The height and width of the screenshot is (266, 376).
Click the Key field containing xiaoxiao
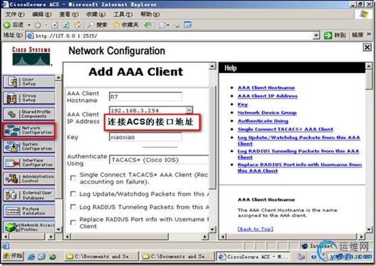[145, 137]
